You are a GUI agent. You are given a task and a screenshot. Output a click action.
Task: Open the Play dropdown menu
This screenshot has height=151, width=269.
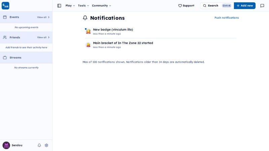[x=70, y=6]
